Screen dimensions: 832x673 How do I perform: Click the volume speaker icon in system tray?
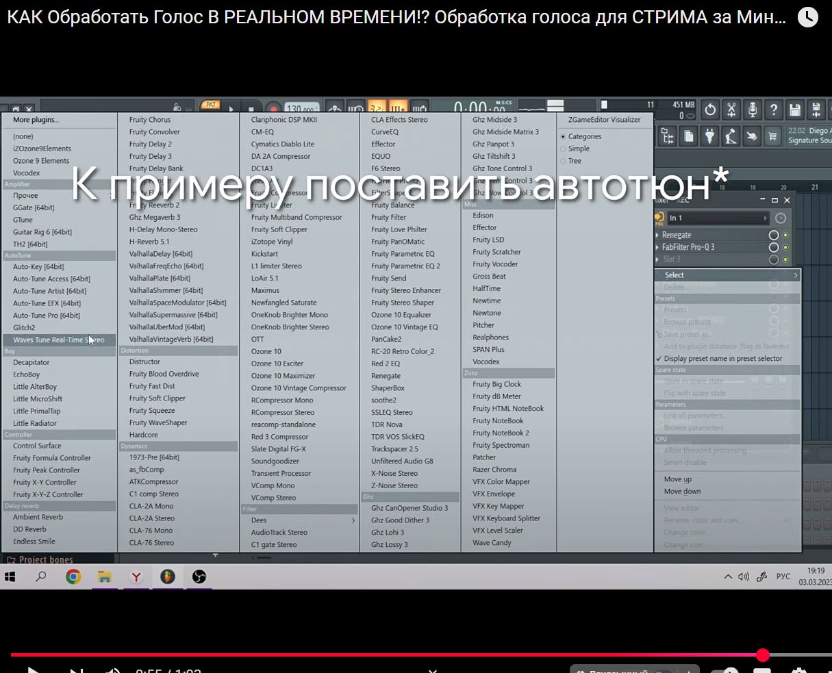click(x=744, y=576)
